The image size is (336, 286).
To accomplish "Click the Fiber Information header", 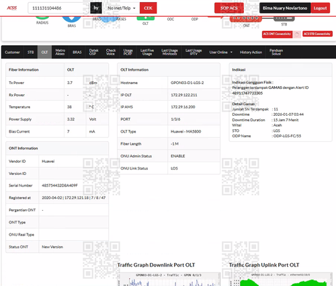I will click(x=24, y=70).
